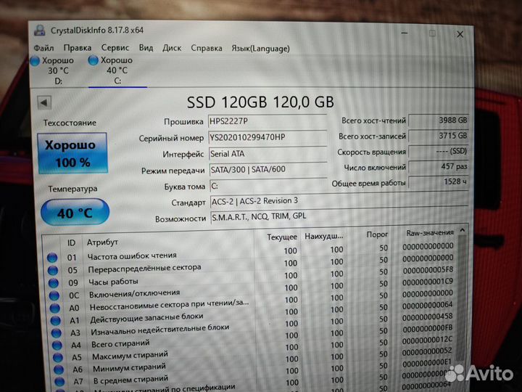Open the Файл menu
The width and height of the screenshot is (522, 392).
[43, 48]
